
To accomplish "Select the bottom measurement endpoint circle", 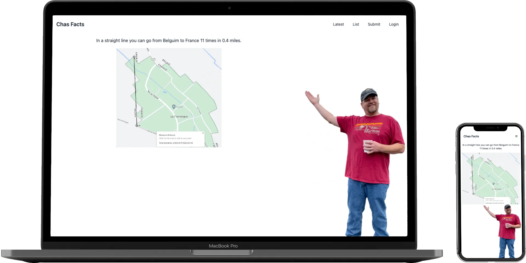I will click(x=137, y=125).
